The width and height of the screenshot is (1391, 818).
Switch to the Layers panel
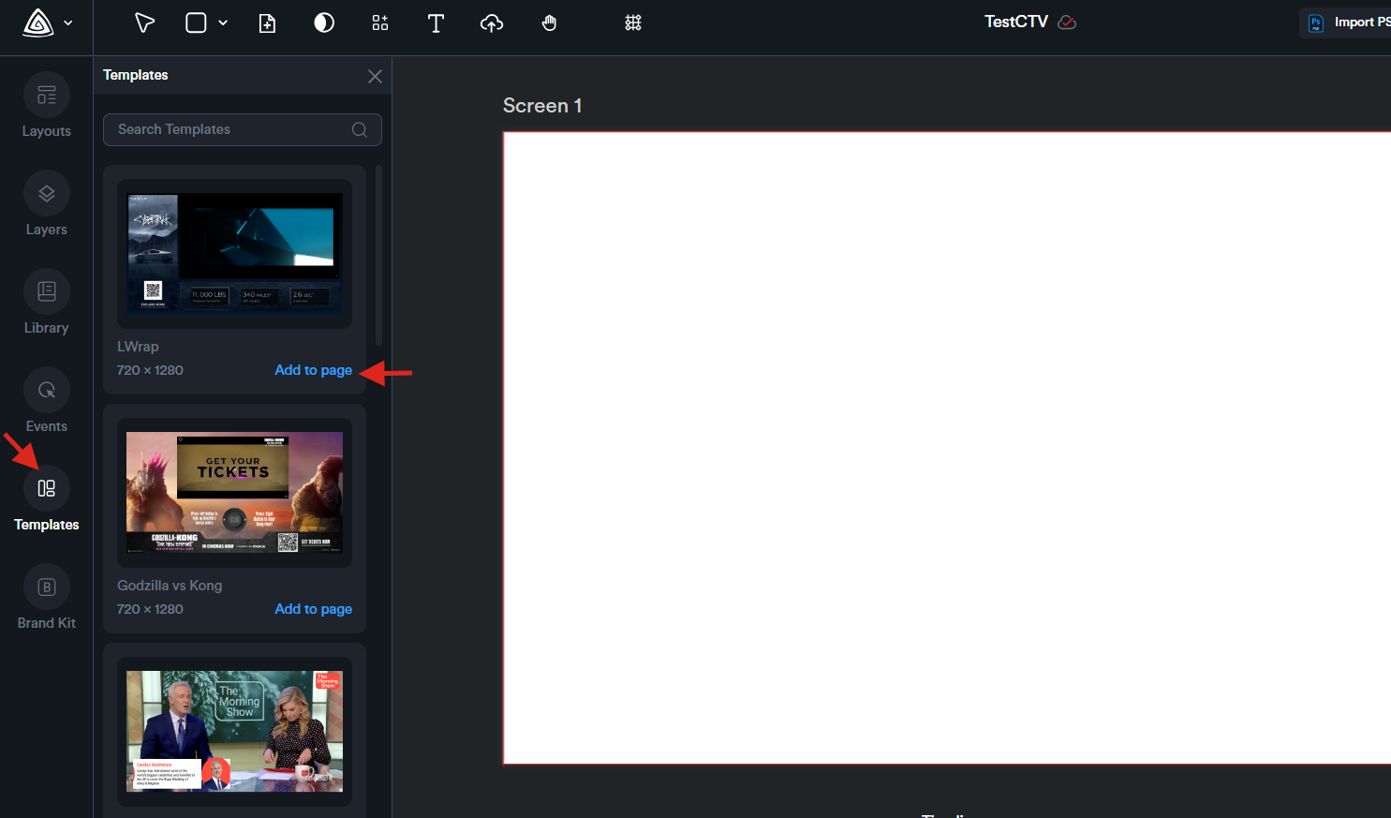pos(47,205)
